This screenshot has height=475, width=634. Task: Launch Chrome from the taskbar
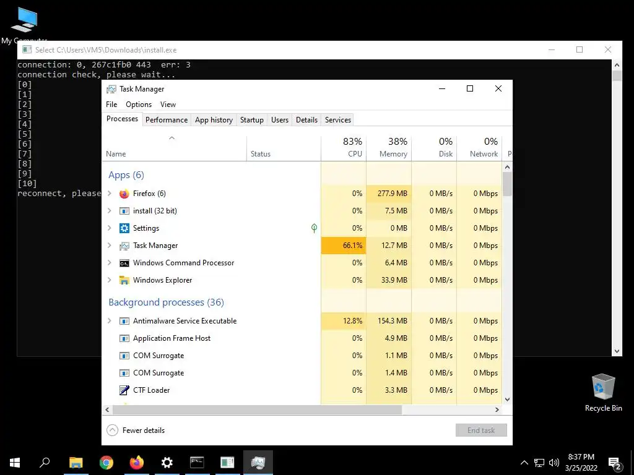(106, 463)
